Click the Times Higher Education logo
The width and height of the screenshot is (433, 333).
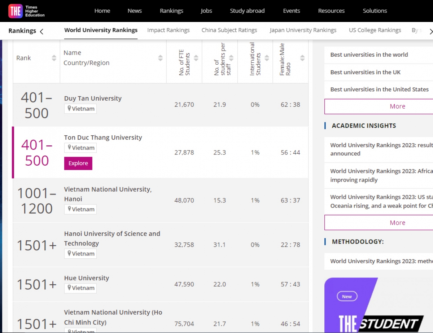tap(27, 11)
